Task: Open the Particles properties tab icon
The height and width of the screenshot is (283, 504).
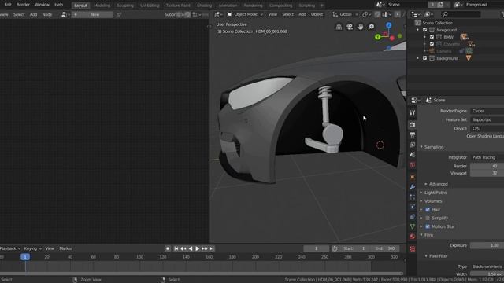Action: tap(413, 197)
